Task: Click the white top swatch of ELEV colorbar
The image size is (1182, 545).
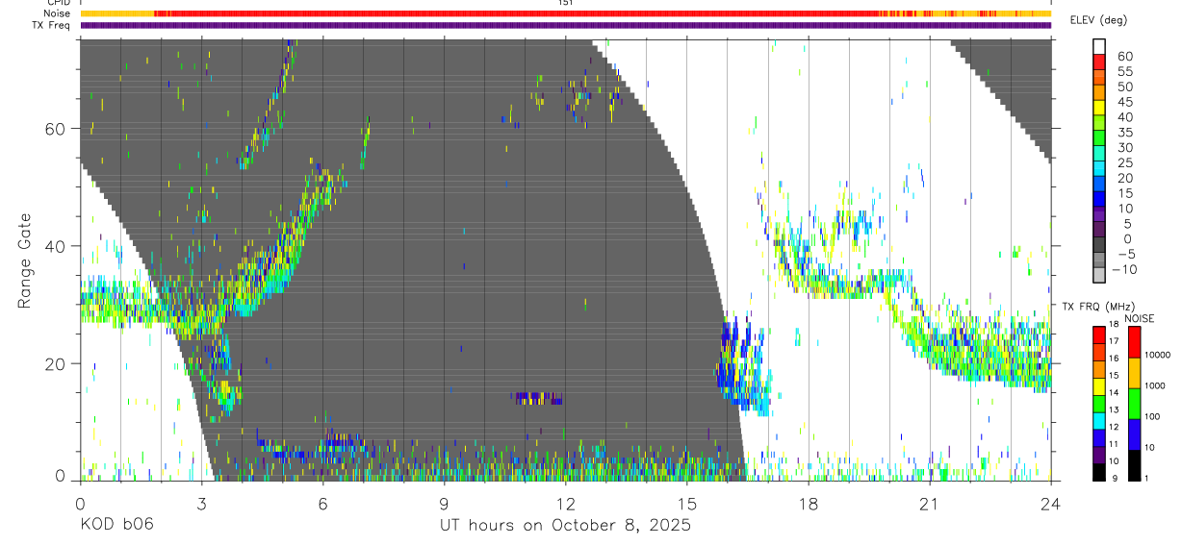Action: (1099, 45)
